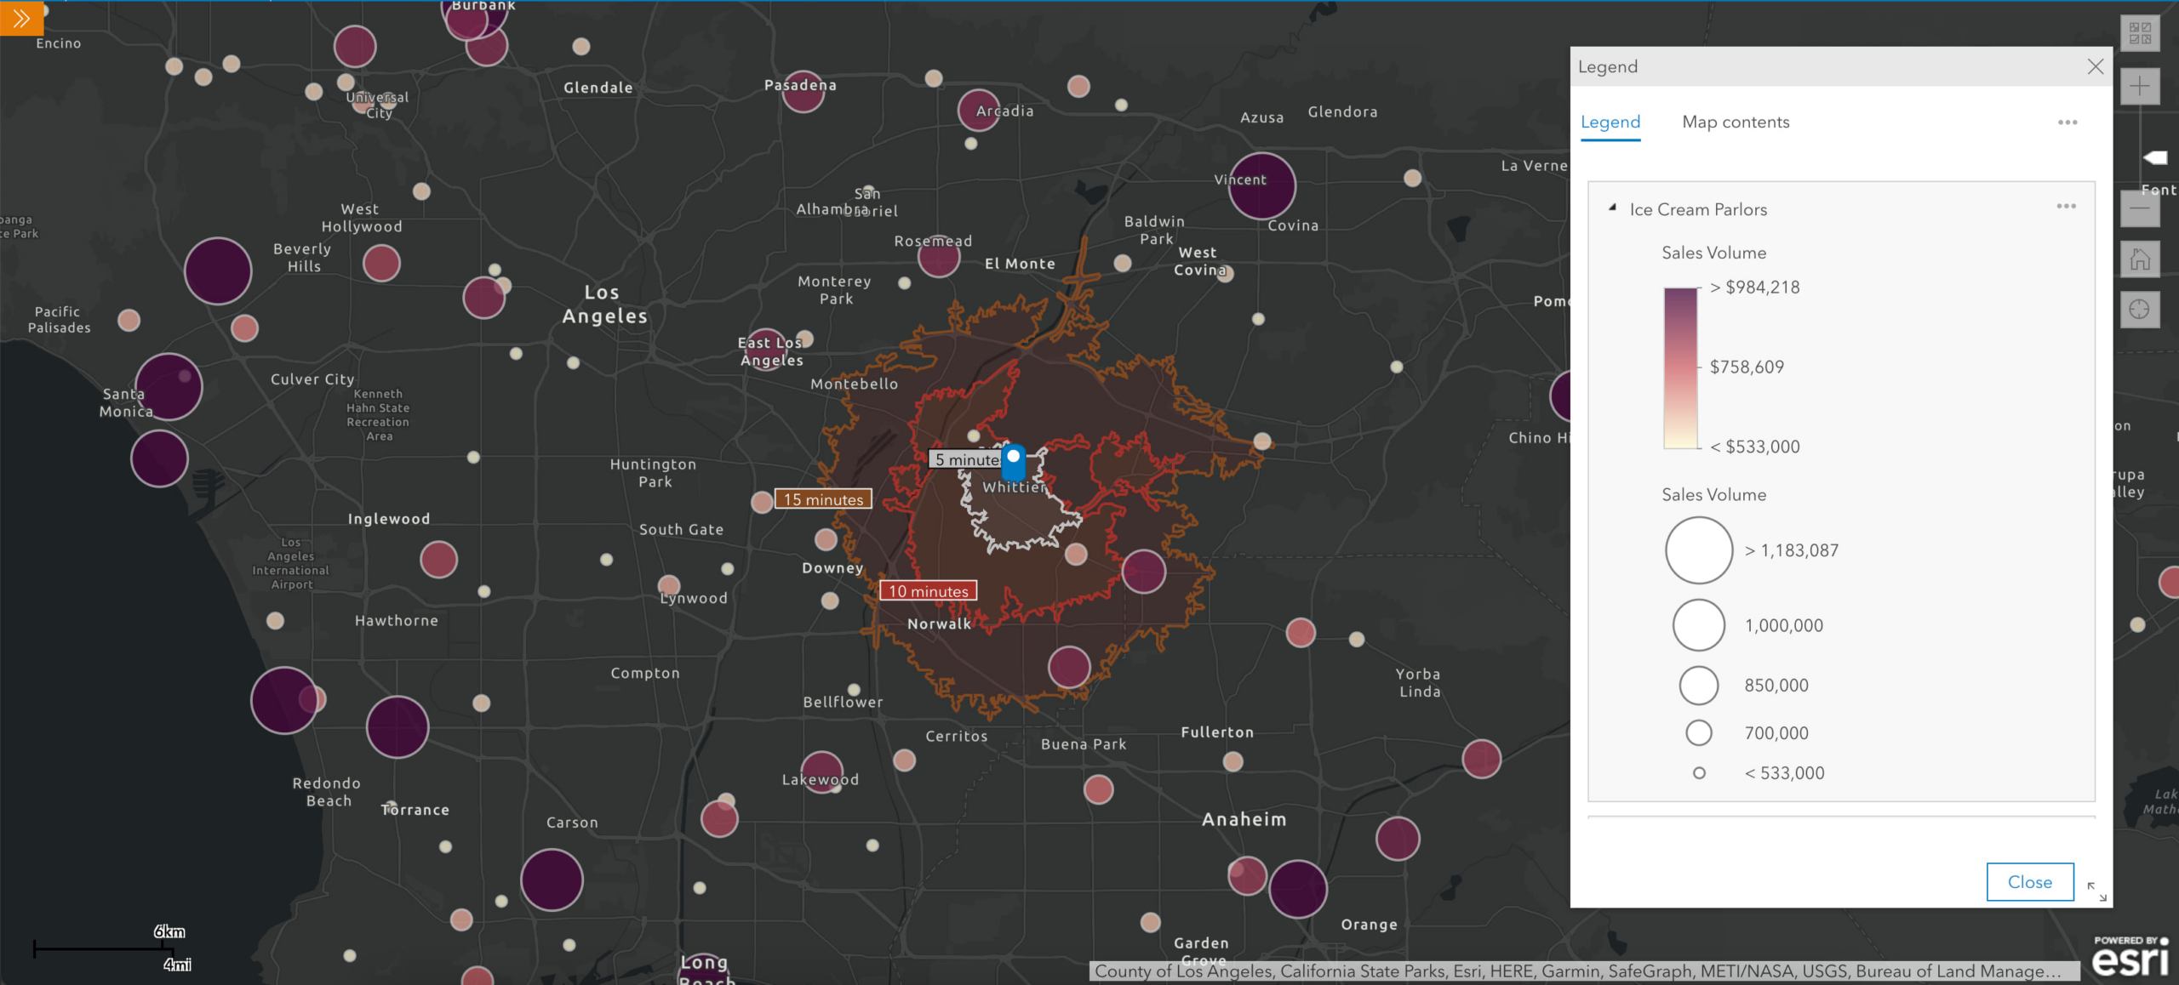Click the zoom-in plus icon
Viewport: 2179px width, 985px height.
coord(2140,86)
